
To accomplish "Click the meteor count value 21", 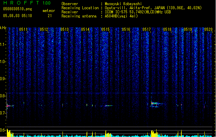I will 50,16.
